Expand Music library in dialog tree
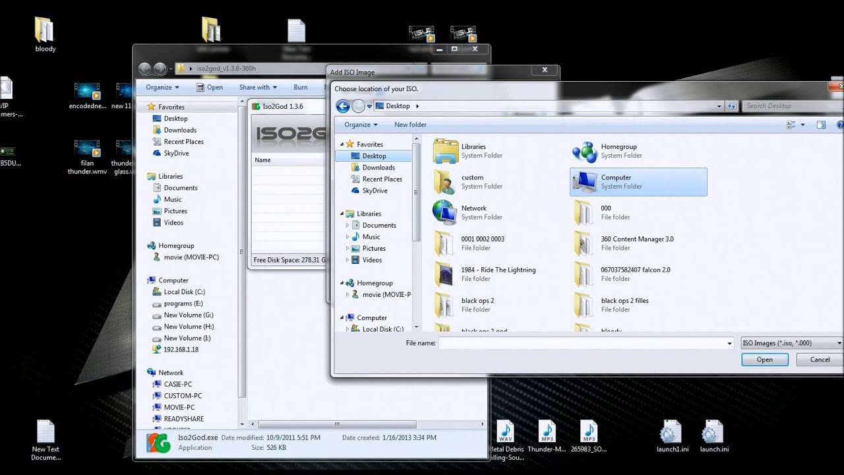Image resolution: width=844 pixels, height=475 pixels. point(347,237)
